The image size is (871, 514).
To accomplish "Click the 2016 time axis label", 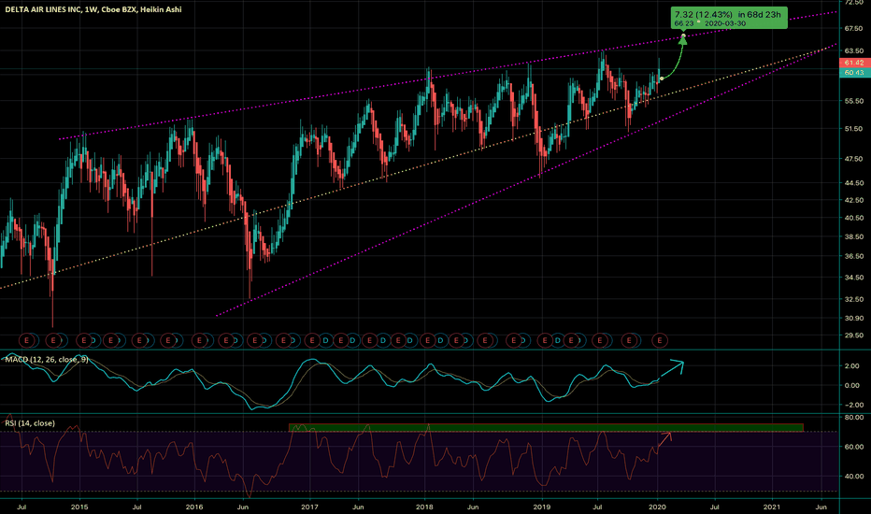I will point(193,507).
